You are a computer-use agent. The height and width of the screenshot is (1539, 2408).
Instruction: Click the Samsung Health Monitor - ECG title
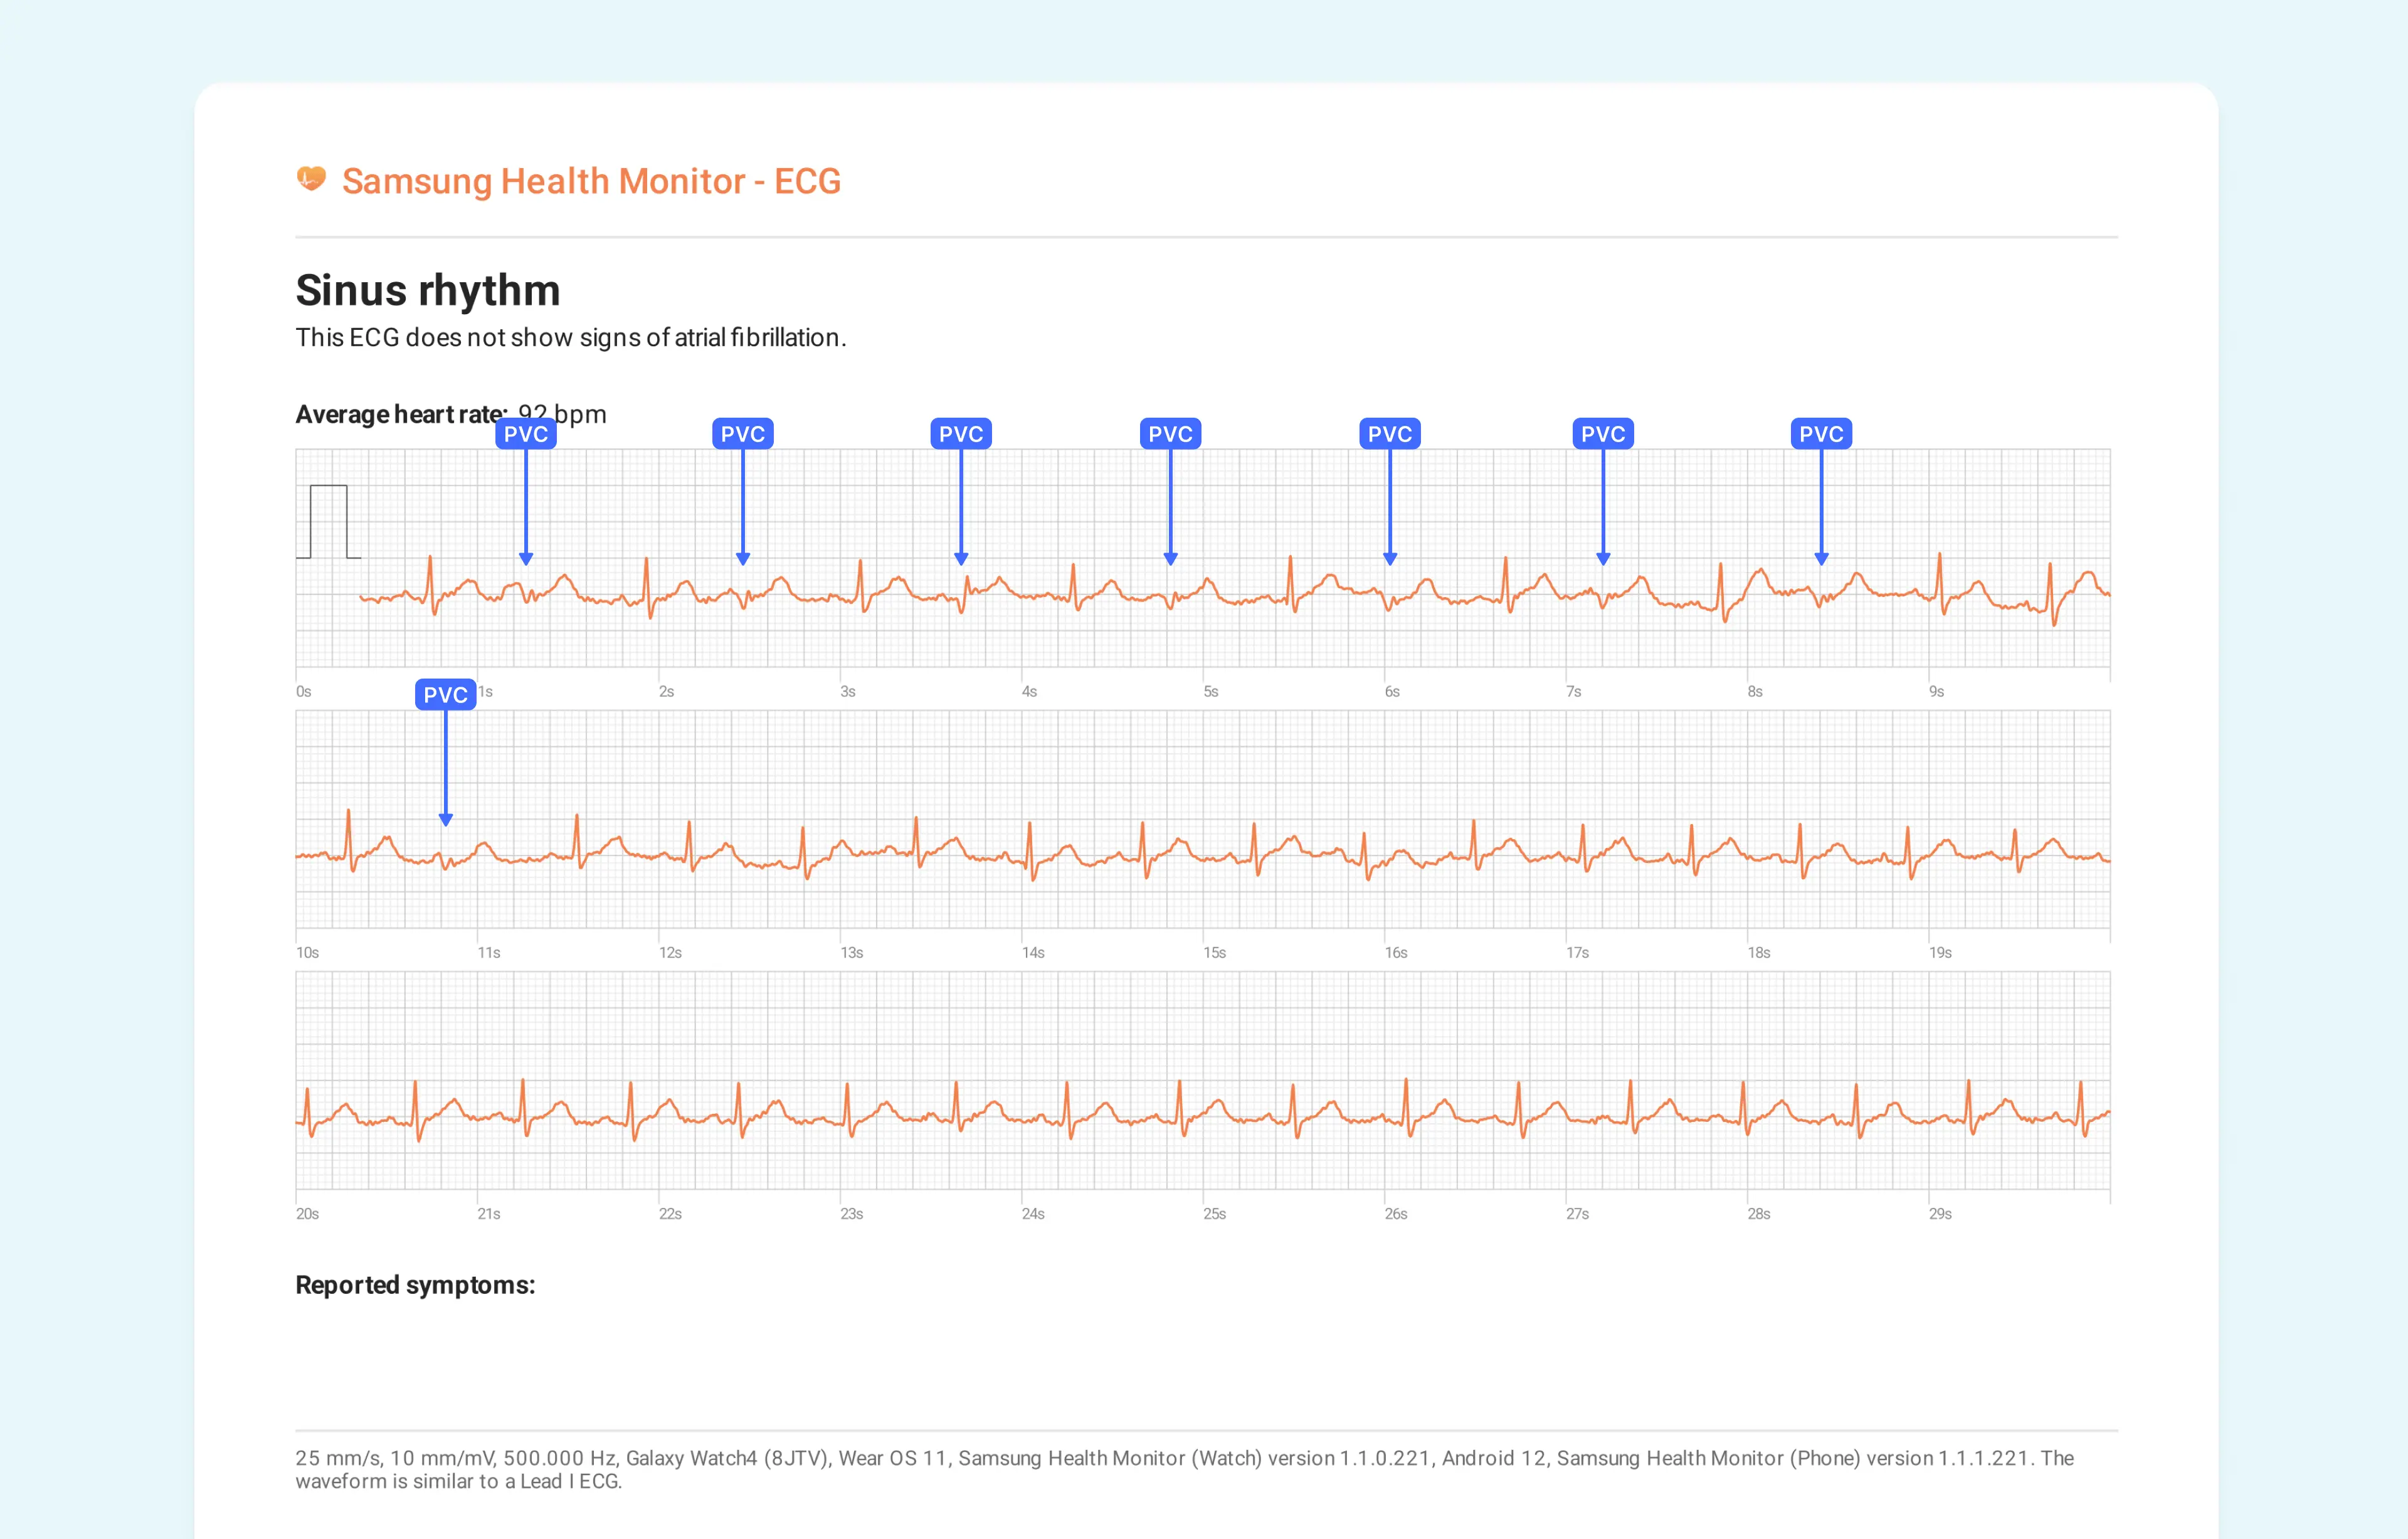[x=590, y=180]
